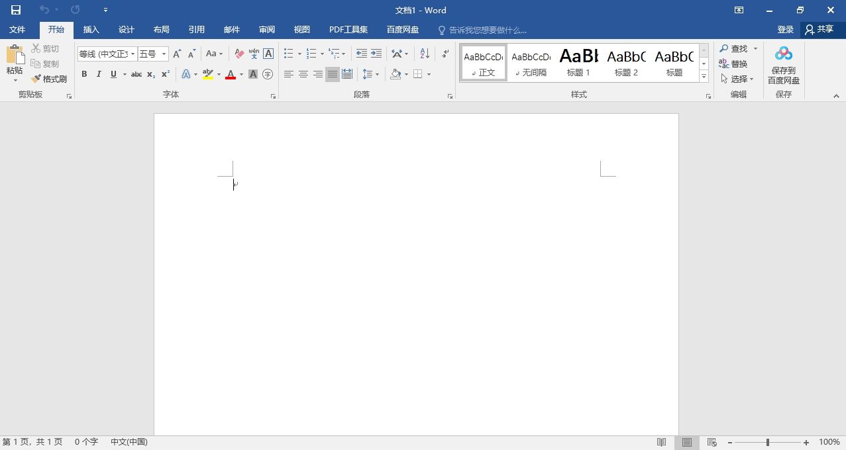Open the Phonetic Guide (拼音指南) tool
846x450 pixels.
(x=253, y=53)
